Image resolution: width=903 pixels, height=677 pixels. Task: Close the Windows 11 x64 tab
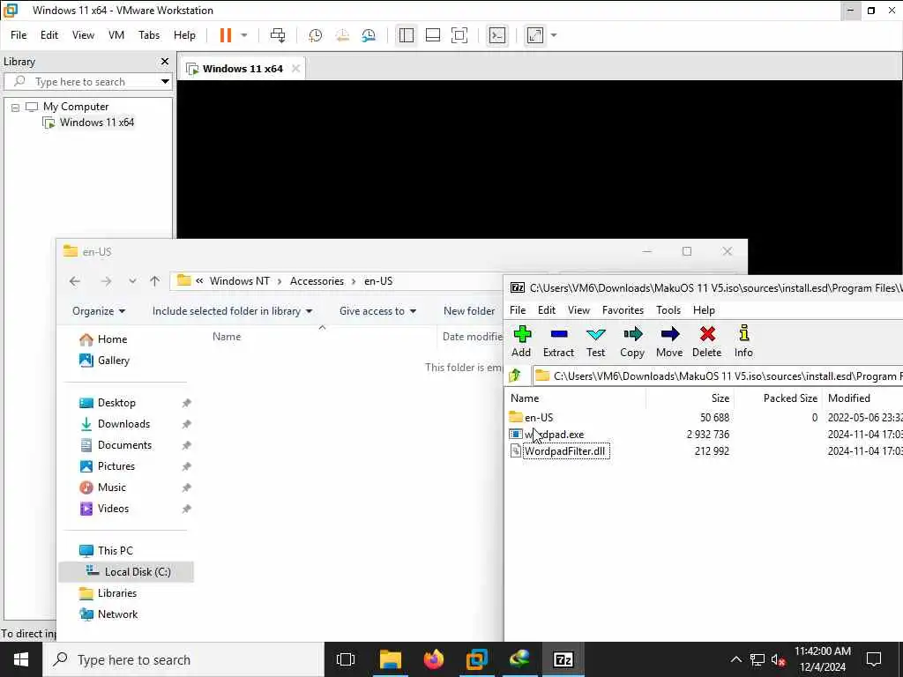pos(295,69)
